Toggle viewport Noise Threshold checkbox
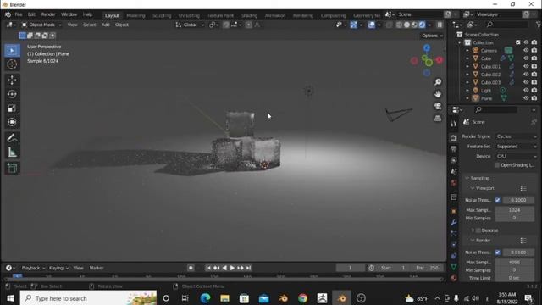This screenshot has height=305, width=542. [498, 200]
